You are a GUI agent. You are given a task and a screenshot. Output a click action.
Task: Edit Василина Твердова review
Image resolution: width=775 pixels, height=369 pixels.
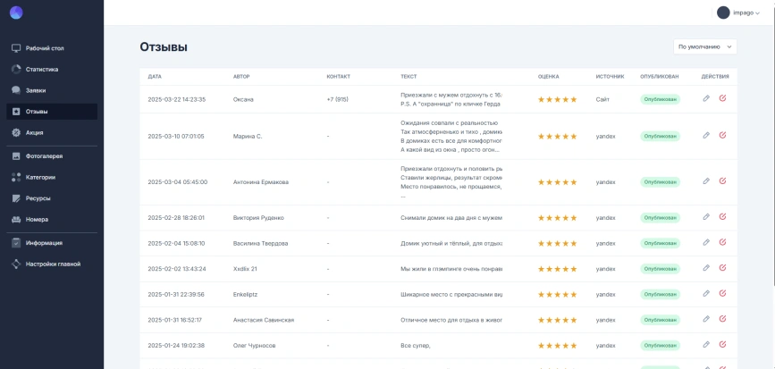pos(706,242)
